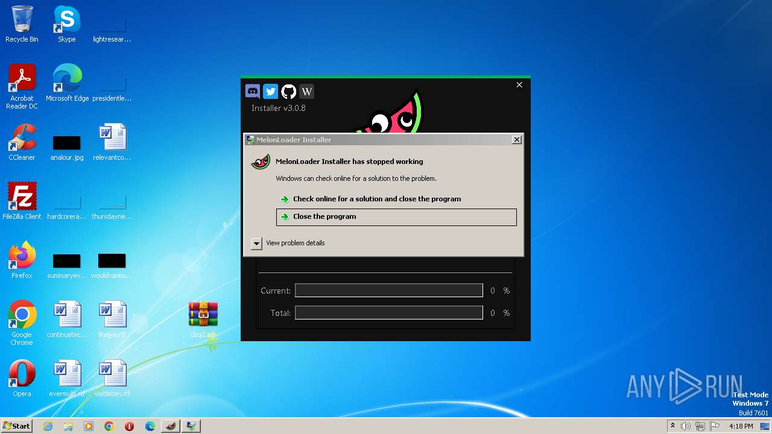Click the Total progress bar

tap(389, 313)
